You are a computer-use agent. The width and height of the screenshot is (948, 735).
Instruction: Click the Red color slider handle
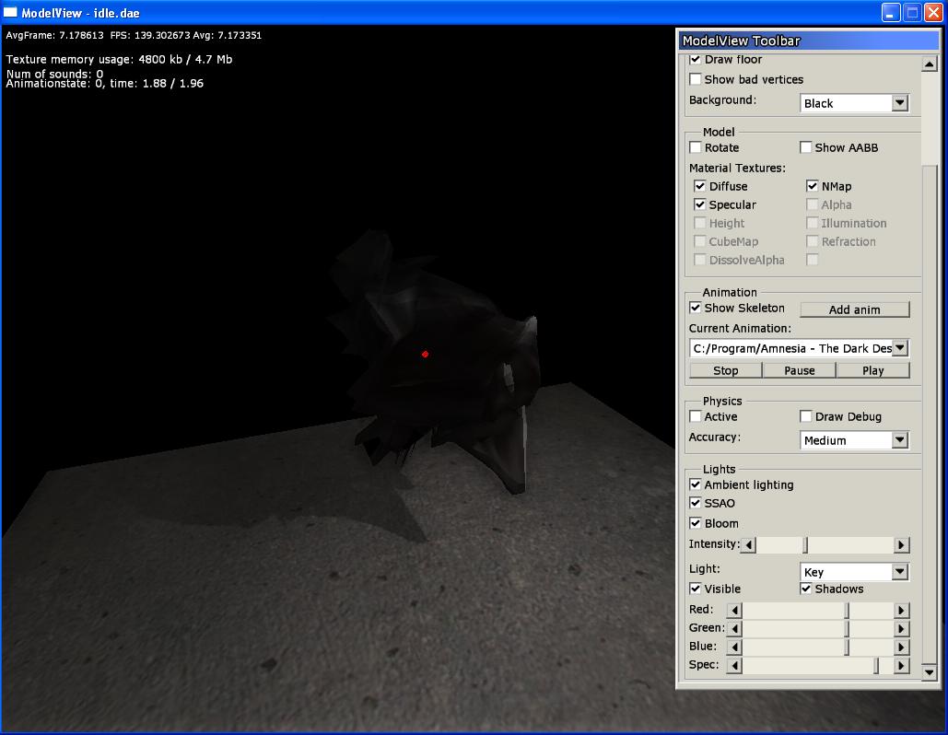(x=847, y=610)
